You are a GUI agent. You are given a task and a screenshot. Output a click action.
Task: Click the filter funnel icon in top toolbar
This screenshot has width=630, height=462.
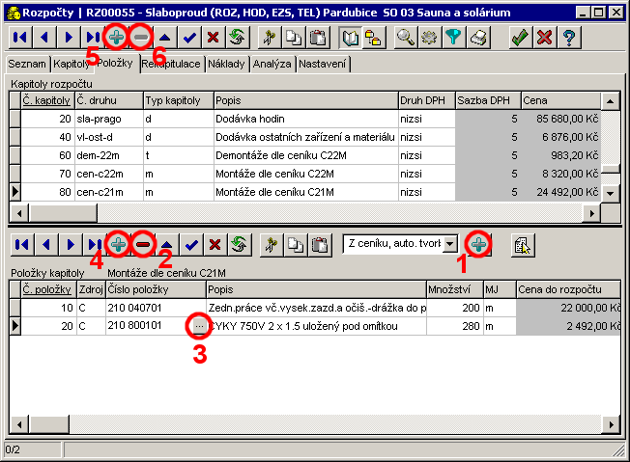click(x=454, y=38)
